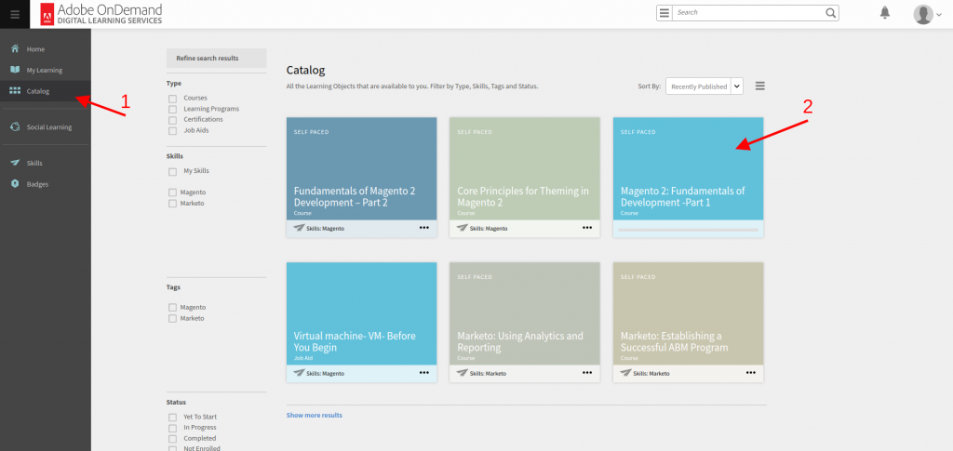The image size is (953, 451).
Task: Click skills icon on Virtual machine card
Action: click(x=299, y=373)
